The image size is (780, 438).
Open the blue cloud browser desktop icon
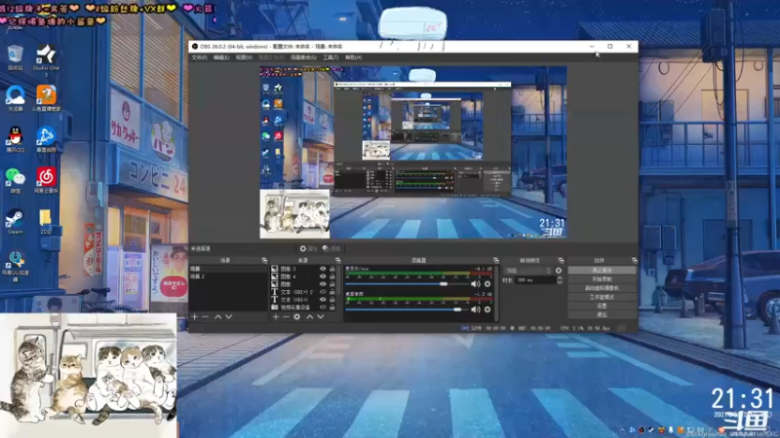click(x=16, y=98)
